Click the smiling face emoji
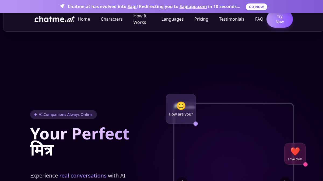The image size is (323, 181). coord(181,106)
